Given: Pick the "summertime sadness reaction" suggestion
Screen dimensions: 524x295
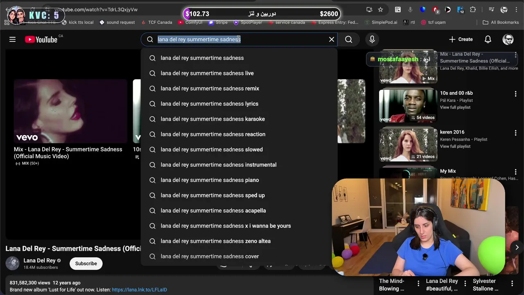Looking at the screenshot, I should (x=239, y=134).
